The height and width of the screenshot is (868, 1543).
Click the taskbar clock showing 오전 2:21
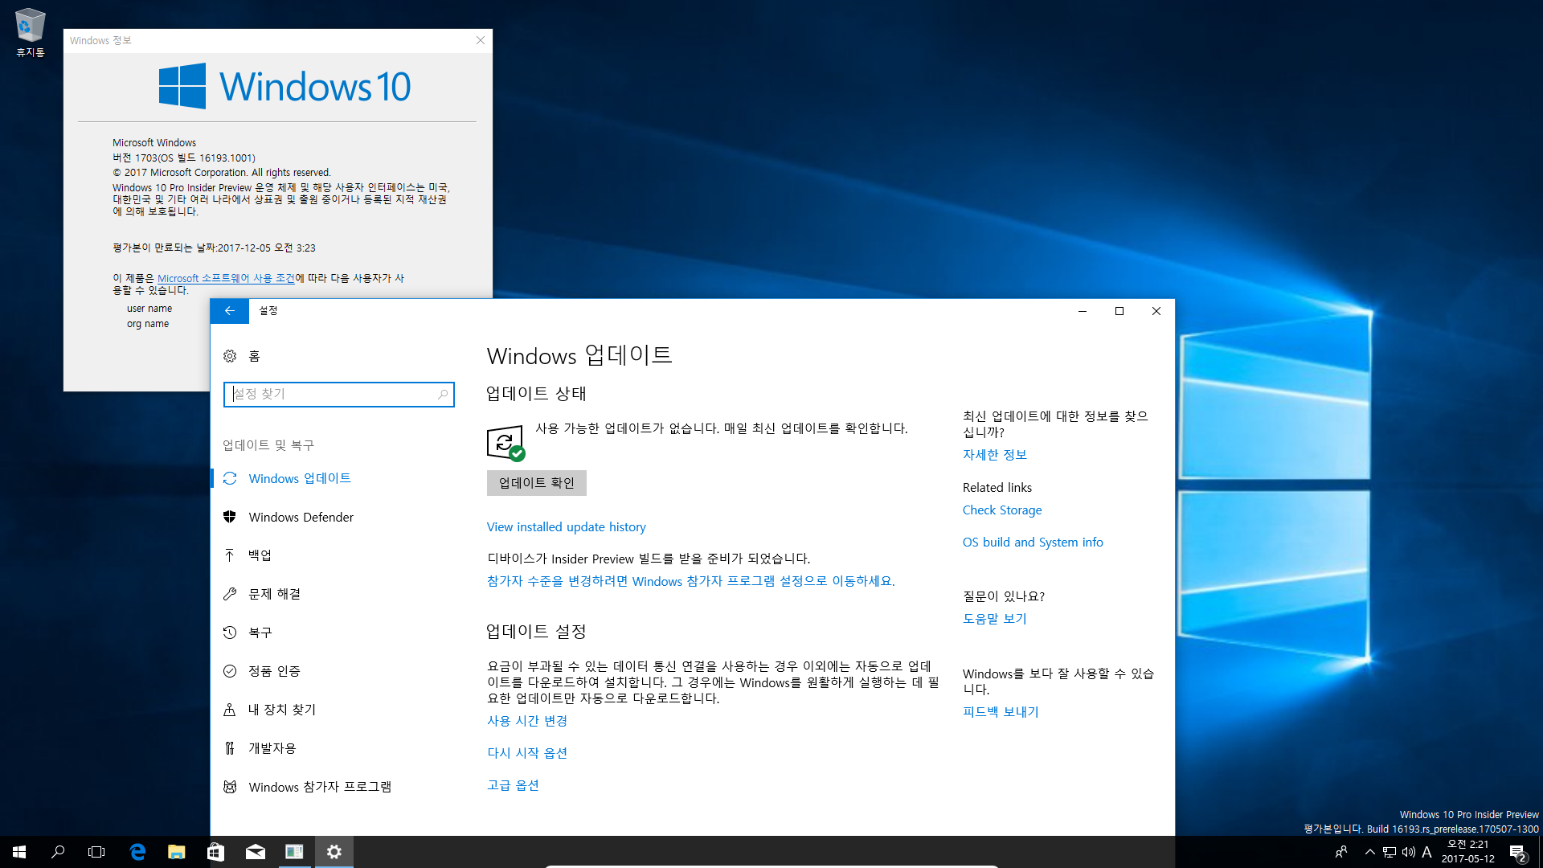point(1468,852)
